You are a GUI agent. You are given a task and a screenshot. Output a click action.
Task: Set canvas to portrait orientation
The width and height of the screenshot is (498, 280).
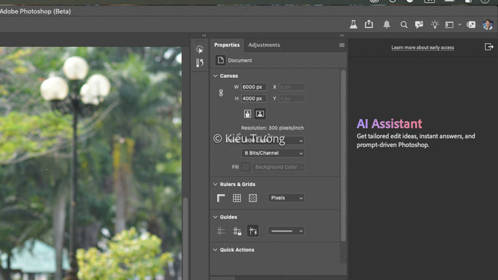point(247,114)
